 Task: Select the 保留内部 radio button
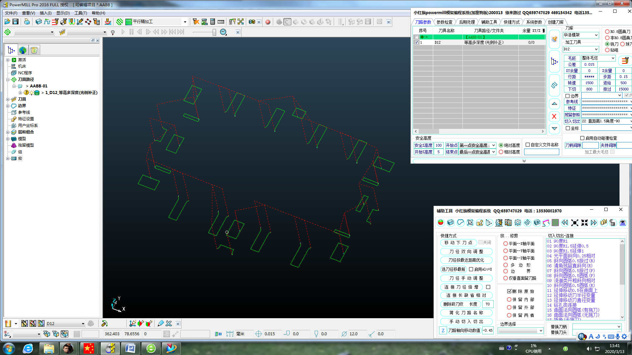click(509, 299)
